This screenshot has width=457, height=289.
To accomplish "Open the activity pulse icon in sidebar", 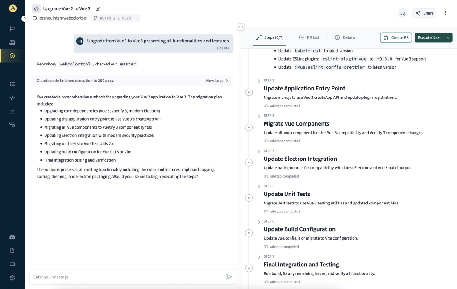I will [12, 98].
